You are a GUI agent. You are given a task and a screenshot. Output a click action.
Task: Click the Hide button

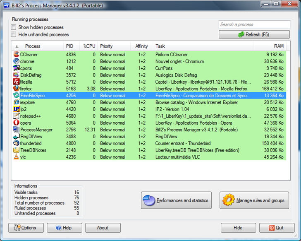[239, 228]
